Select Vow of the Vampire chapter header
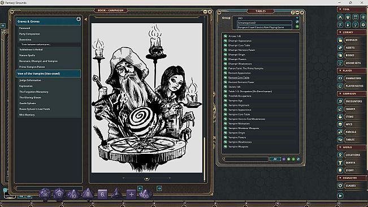 point(49,74)
